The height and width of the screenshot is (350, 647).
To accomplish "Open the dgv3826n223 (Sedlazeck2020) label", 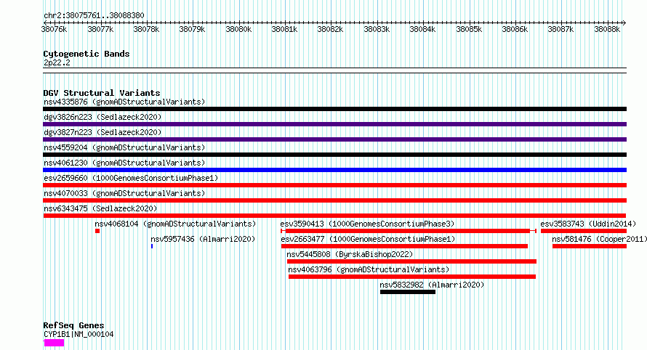I will click(103, 117).
